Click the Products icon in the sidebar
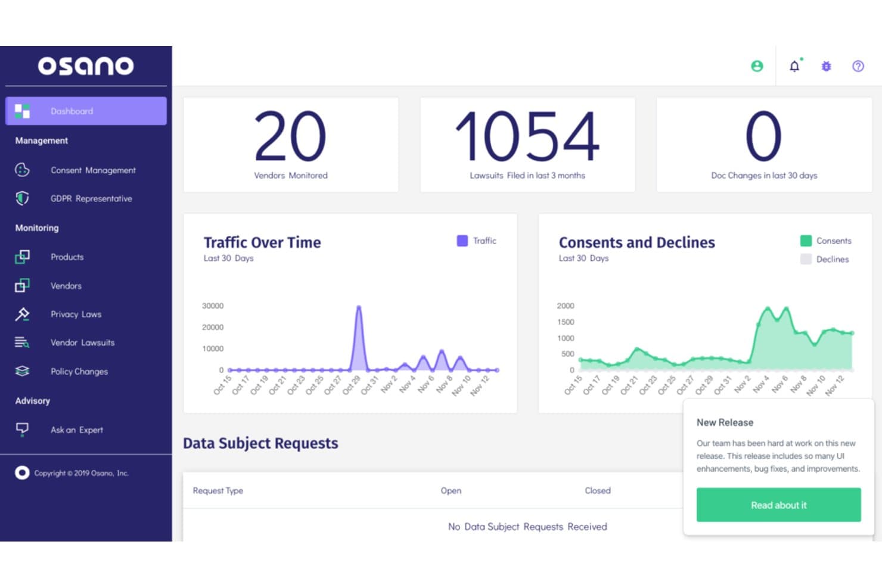 [x=22, y=257]
